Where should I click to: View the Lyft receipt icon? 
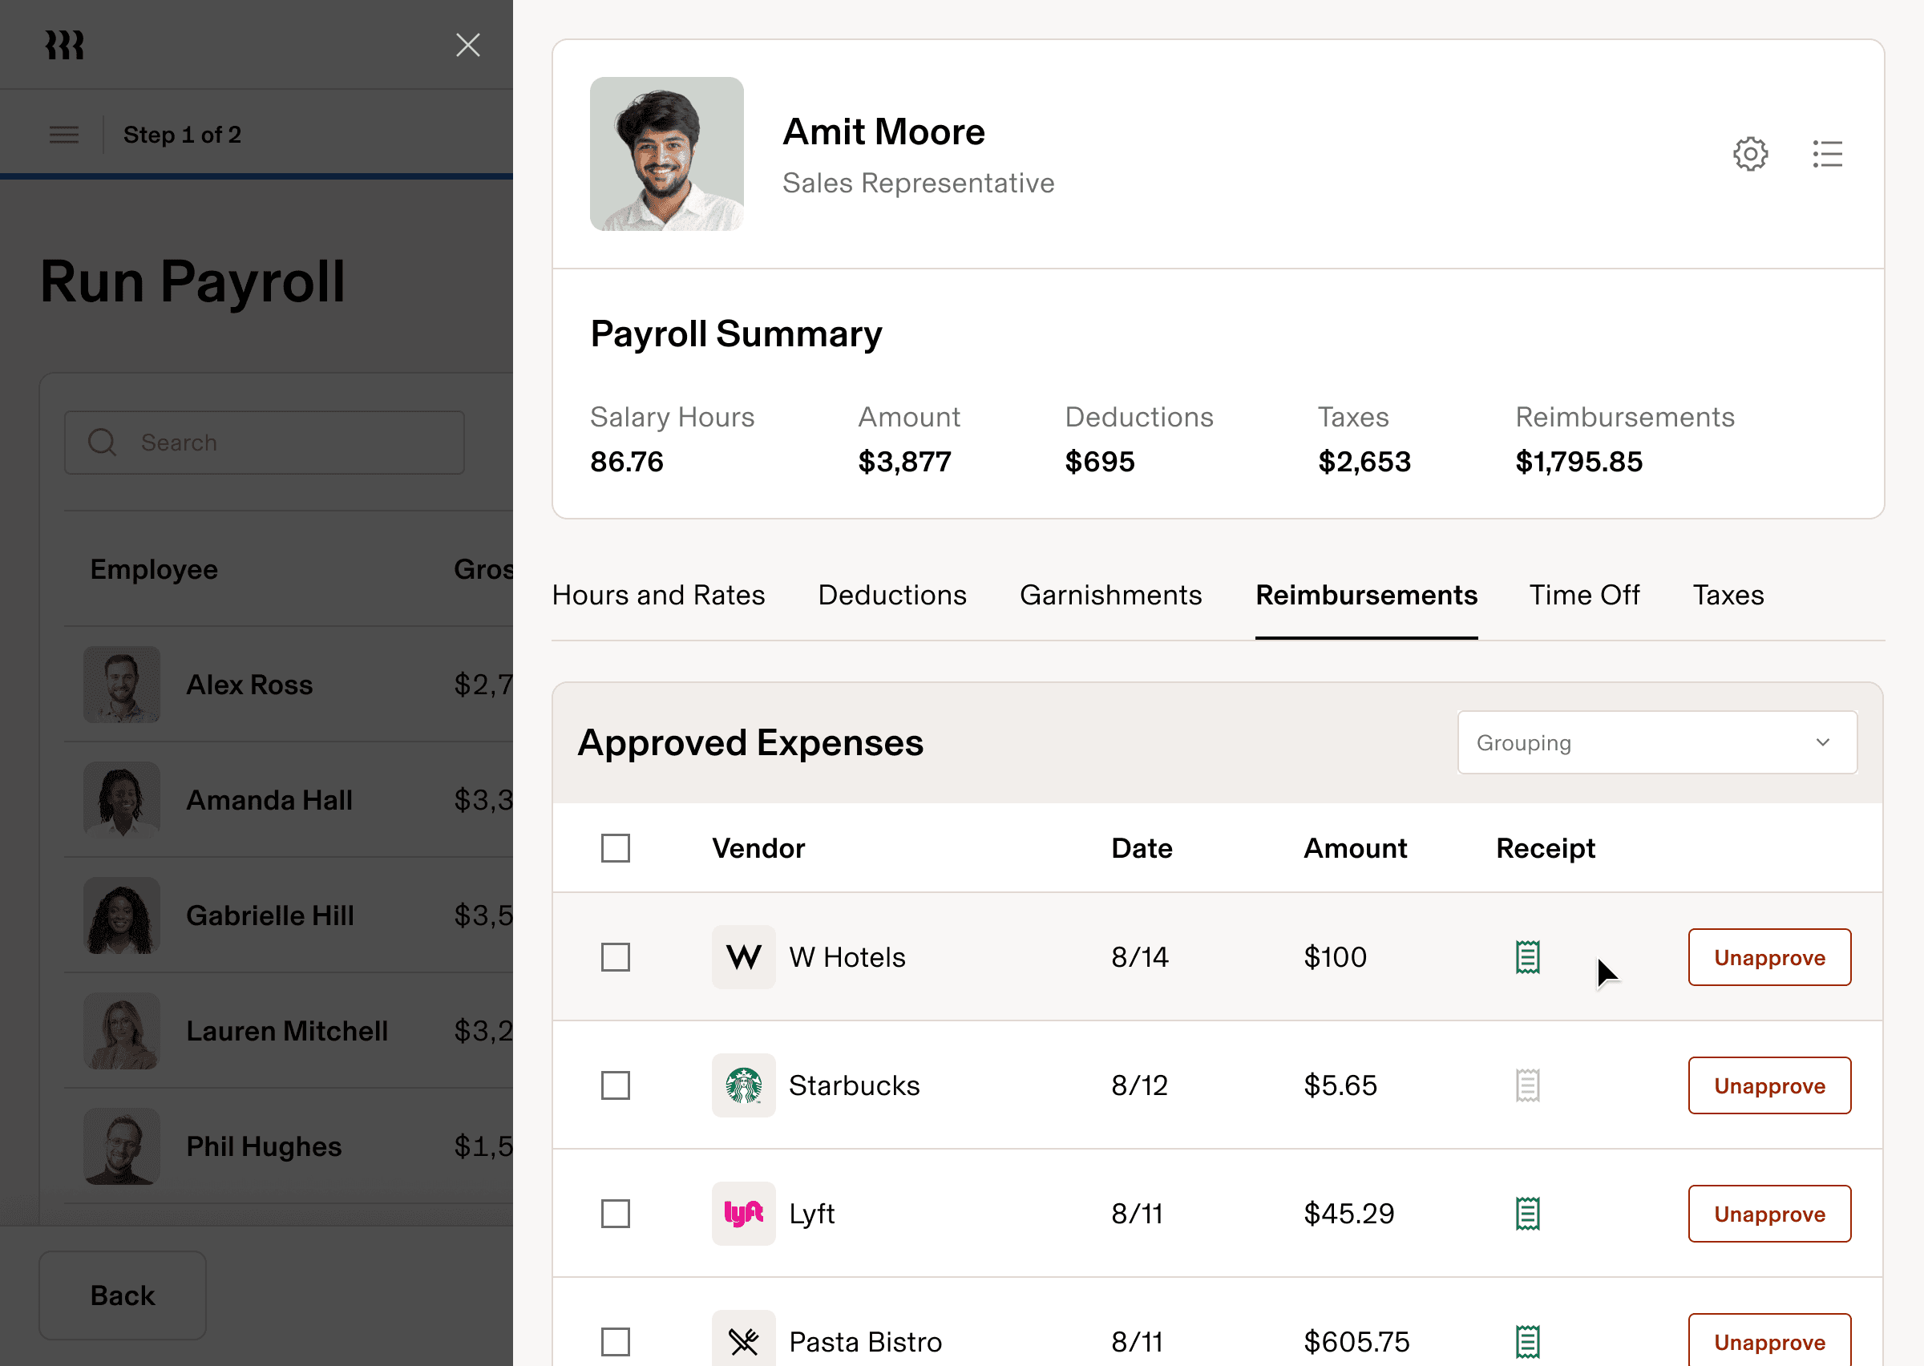pos(1527,1214)
